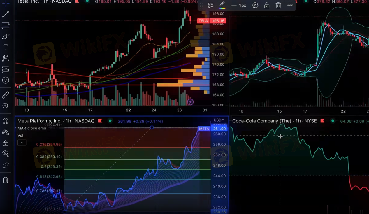Open drawing settings gear in floating toolbar
Viewport: 369px width, 214px height.
click(x=255, y=5)
